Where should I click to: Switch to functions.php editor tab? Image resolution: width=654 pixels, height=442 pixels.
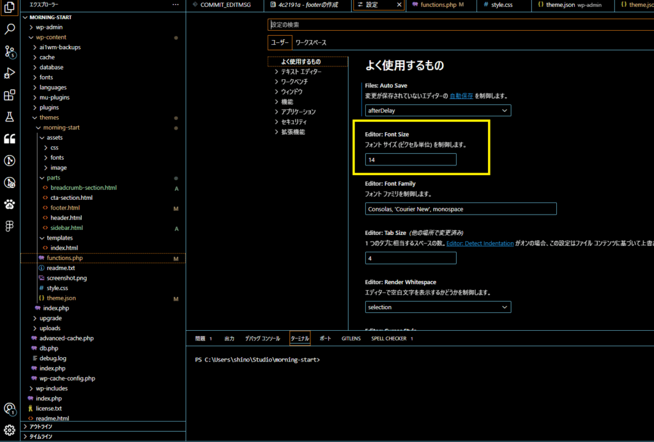[x=441, y=4]
